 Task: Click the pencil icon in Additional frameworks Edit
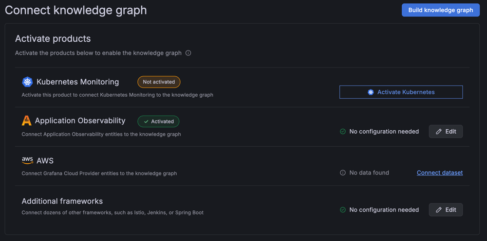439,210
